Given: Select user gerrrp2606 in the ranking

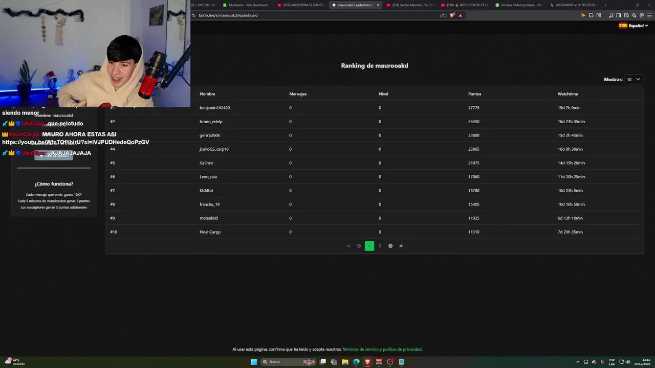Looking at the screenshot, I should click(210, 135).
